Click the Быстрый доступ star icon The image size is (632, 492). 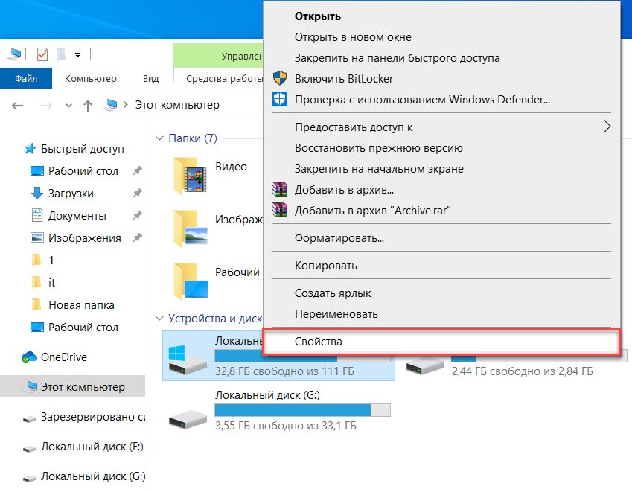31,149
